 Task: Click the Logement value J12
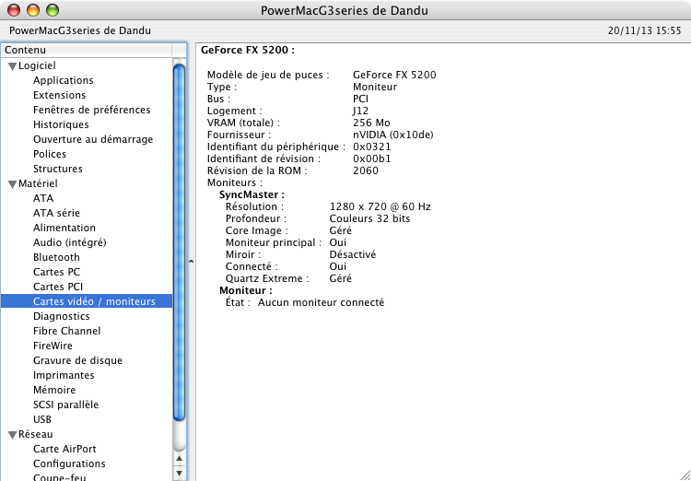(x=361, y=111)
